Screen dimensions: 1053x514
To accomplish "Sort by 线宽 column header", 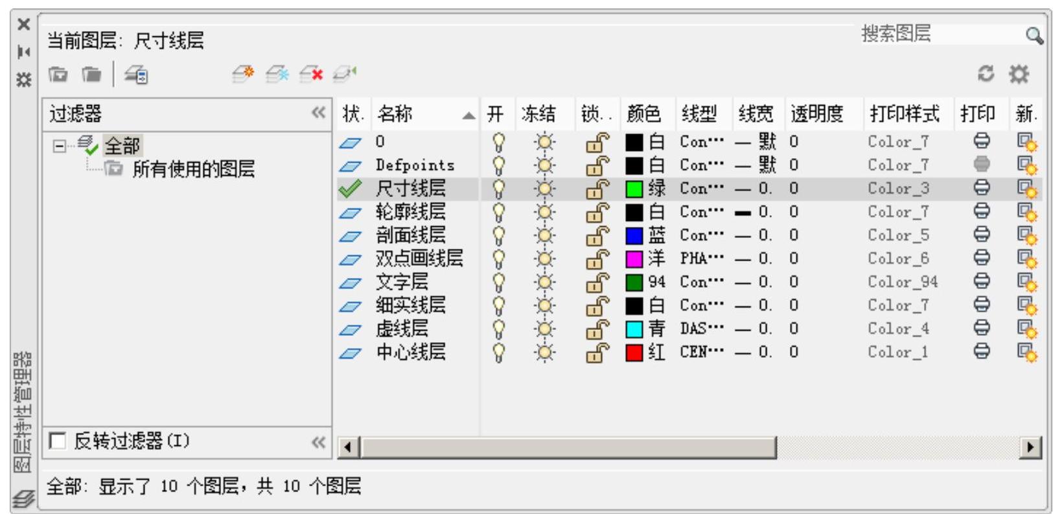I will tap(756, 114).
